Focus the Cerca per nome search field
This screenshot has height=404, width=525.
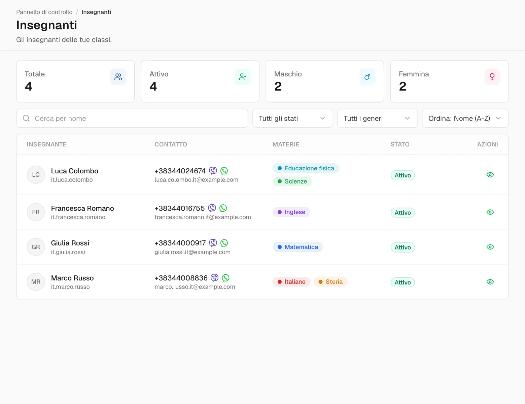pos(132,118)
